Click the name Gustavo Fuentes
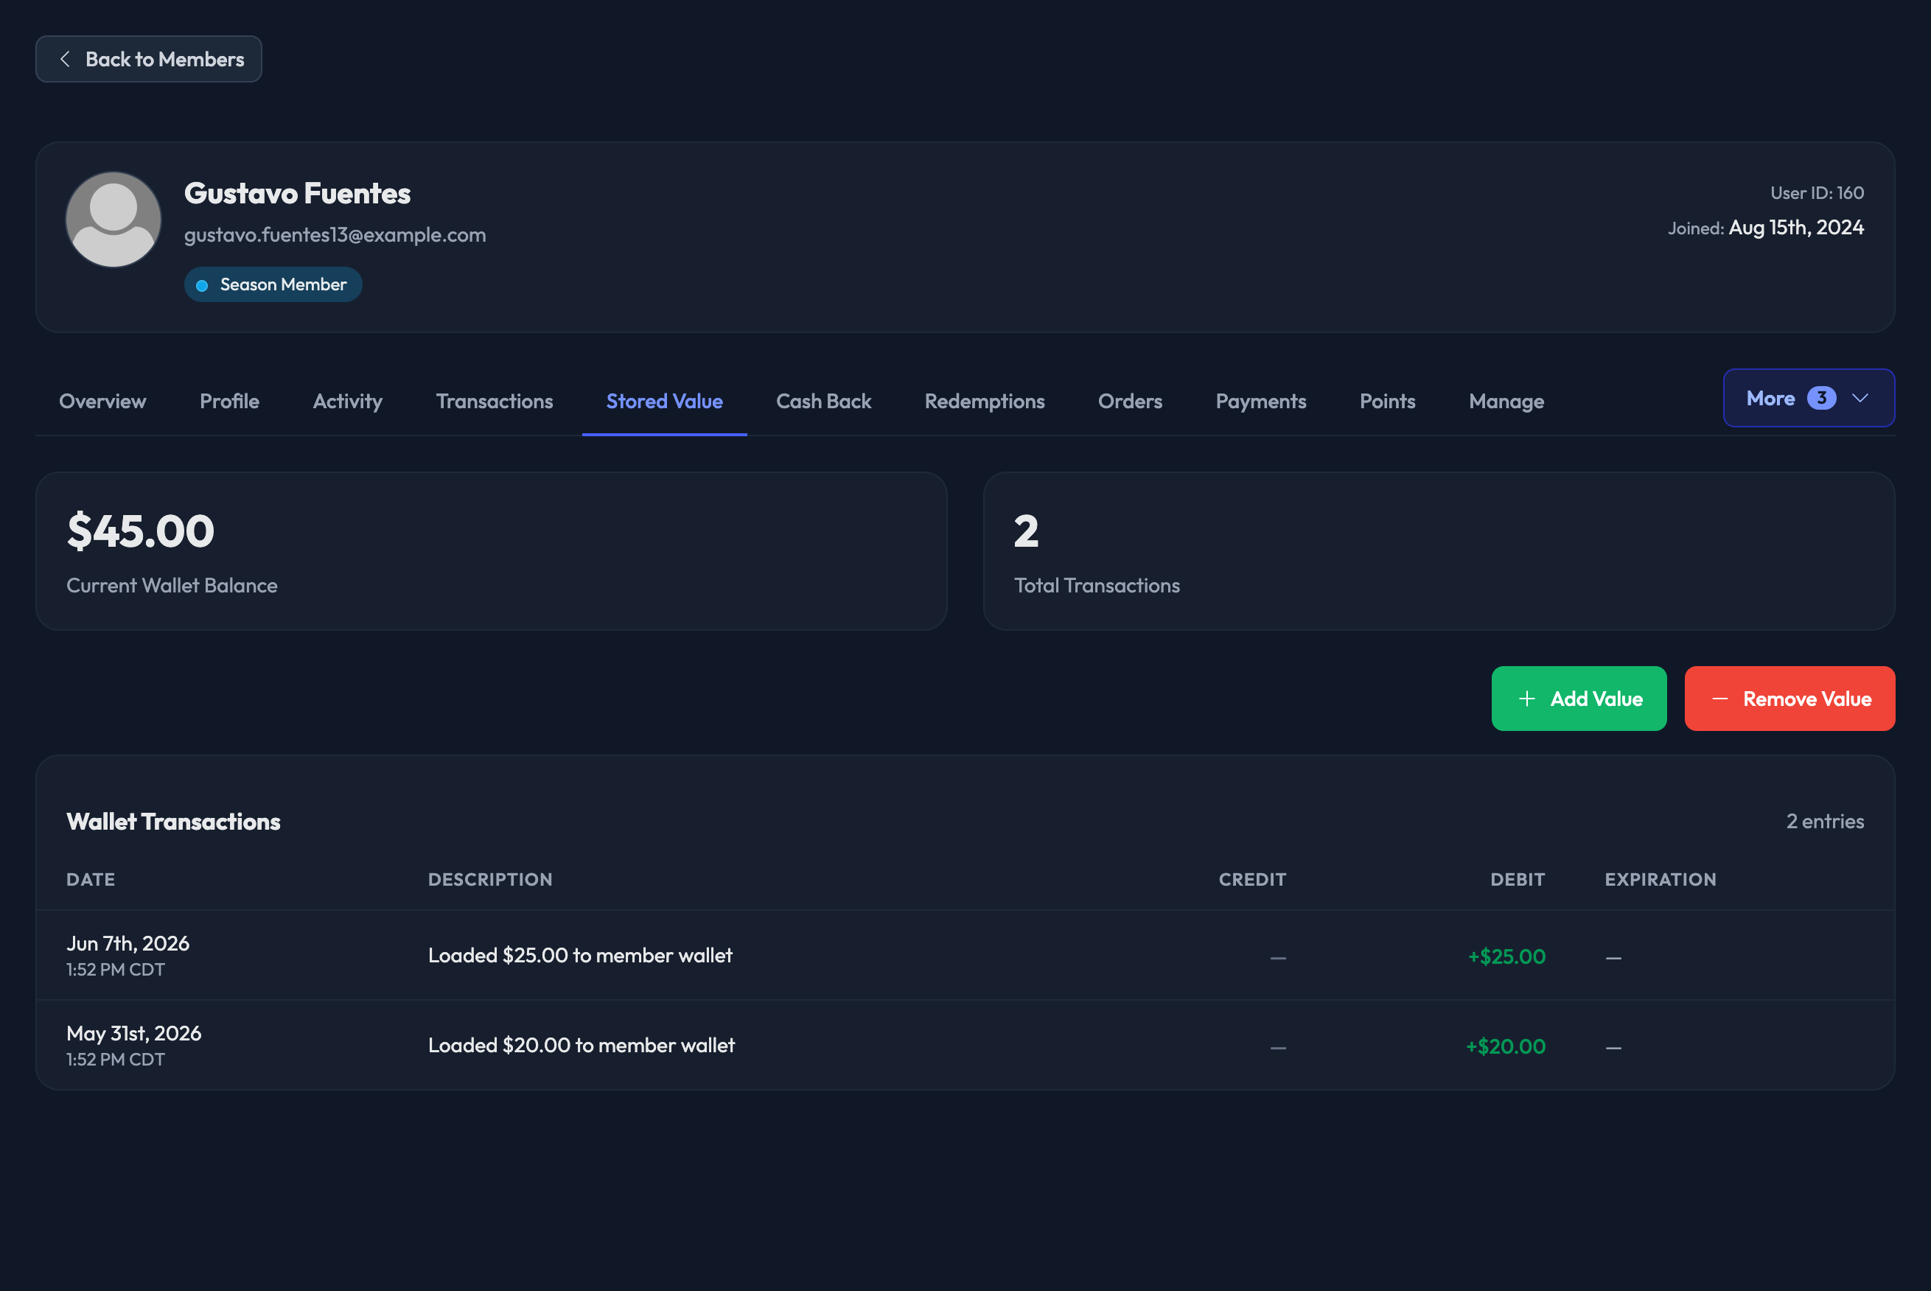Image resolution: width=1931 pixels, height=1291 pixels. tap(297, 194)
